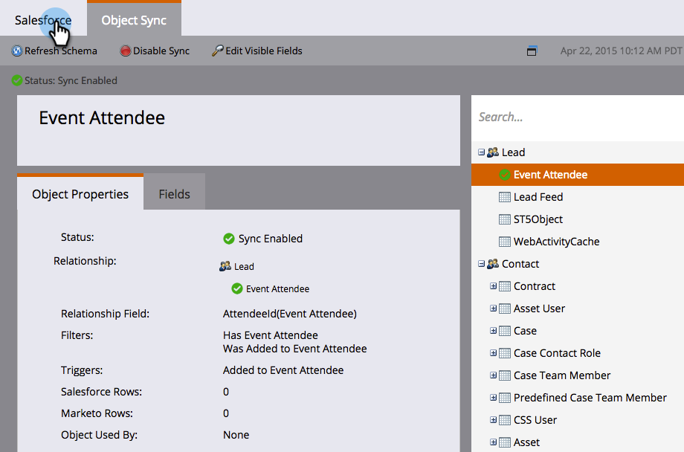Expand the Contract tree node
Image resolution: width=684 pixels, height=452 pixels.
493,286
